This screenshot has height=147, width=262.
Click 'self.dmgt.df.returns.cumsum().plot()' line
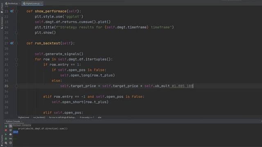(x=73, y=22)
